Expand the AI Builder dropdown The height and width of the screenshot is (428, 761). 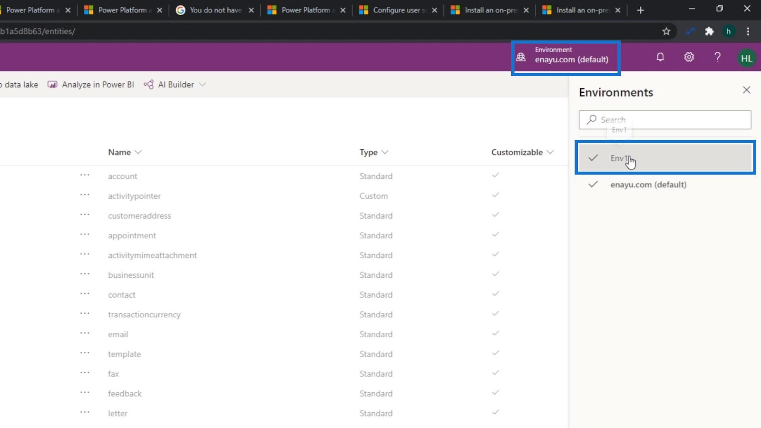[x=203, y=85]
